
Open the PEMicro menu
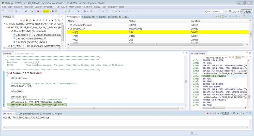pos(87,7)
